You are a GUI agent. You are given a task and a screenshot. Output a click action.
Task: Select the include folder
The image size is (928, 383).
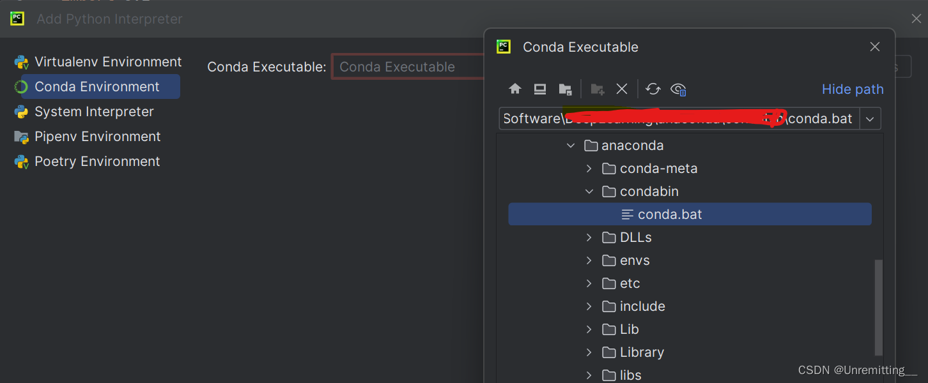pyautogui.click(x=634, y=306)
